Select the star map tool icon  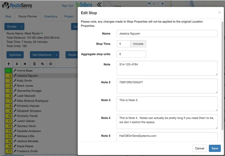click(x=162, y=4)
